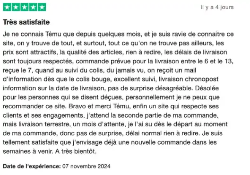
Task: Click the opening words "Je ne connais"
Action: (x=23, y=34)
